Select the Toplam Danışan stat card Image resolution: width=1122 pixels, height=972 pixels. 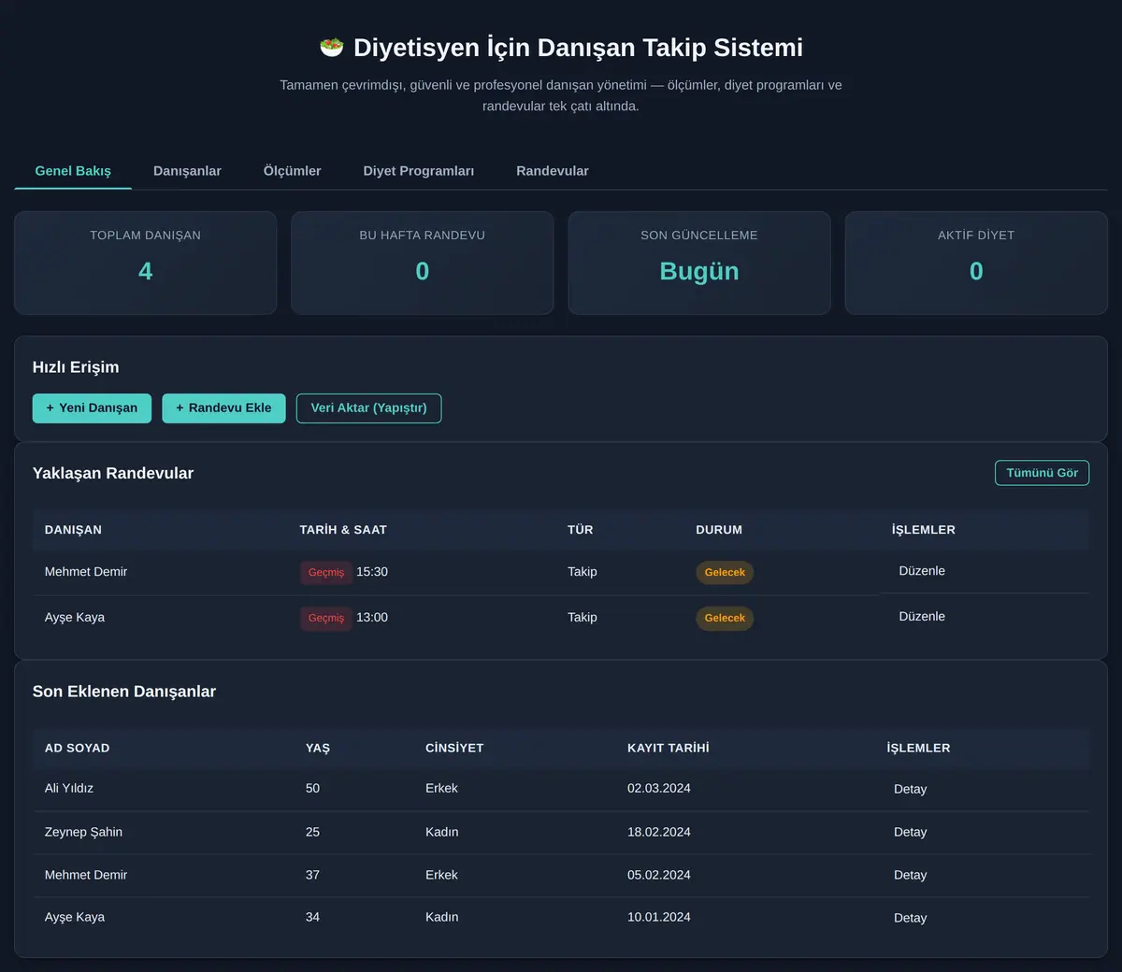click(145, 263)
